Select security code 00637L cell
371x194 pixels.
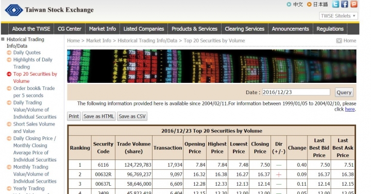pos(103,184)
